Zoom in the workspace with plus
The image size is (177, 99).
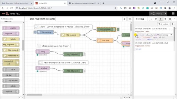(x=130, y=98)
